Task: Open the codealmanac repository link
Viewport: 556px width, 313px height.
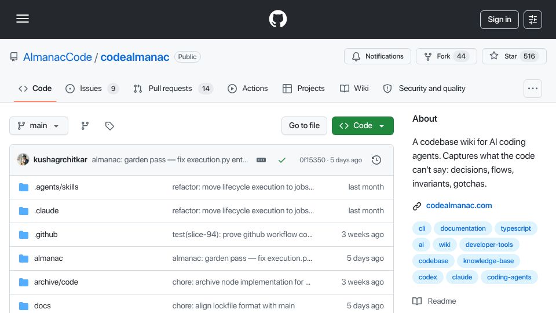Action: coord(135,57)
